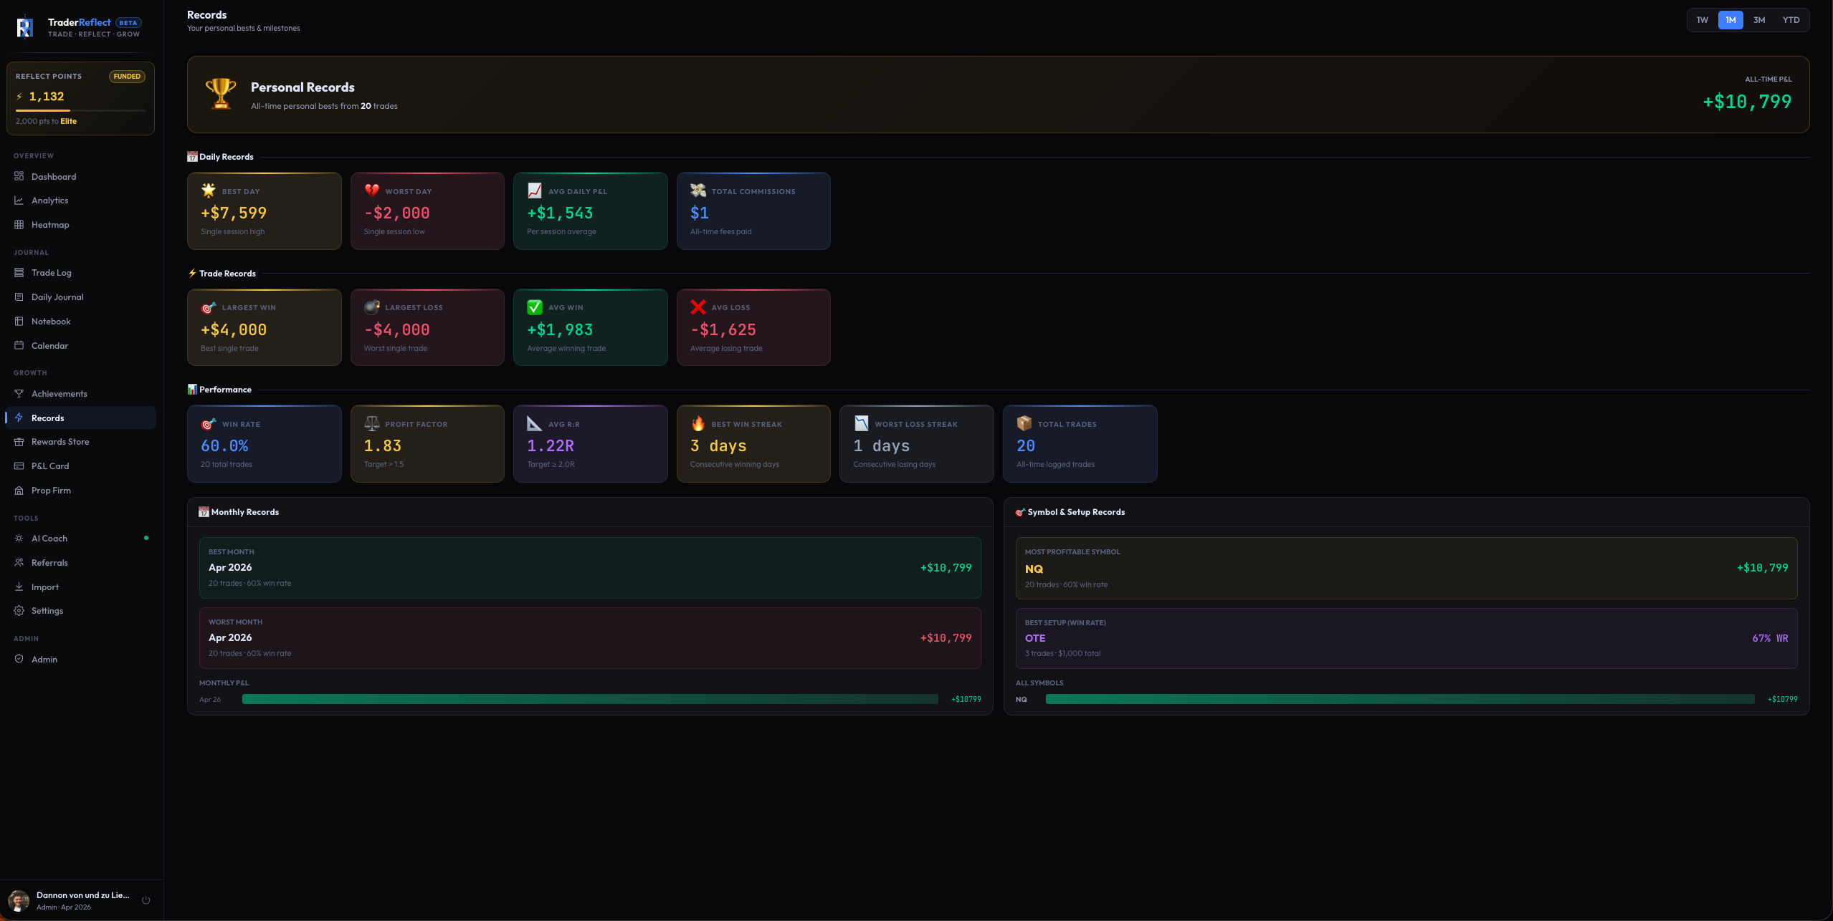1833x921 pixels.
Task: Click the Admin shield icon
Action: [x=19, y=659]
